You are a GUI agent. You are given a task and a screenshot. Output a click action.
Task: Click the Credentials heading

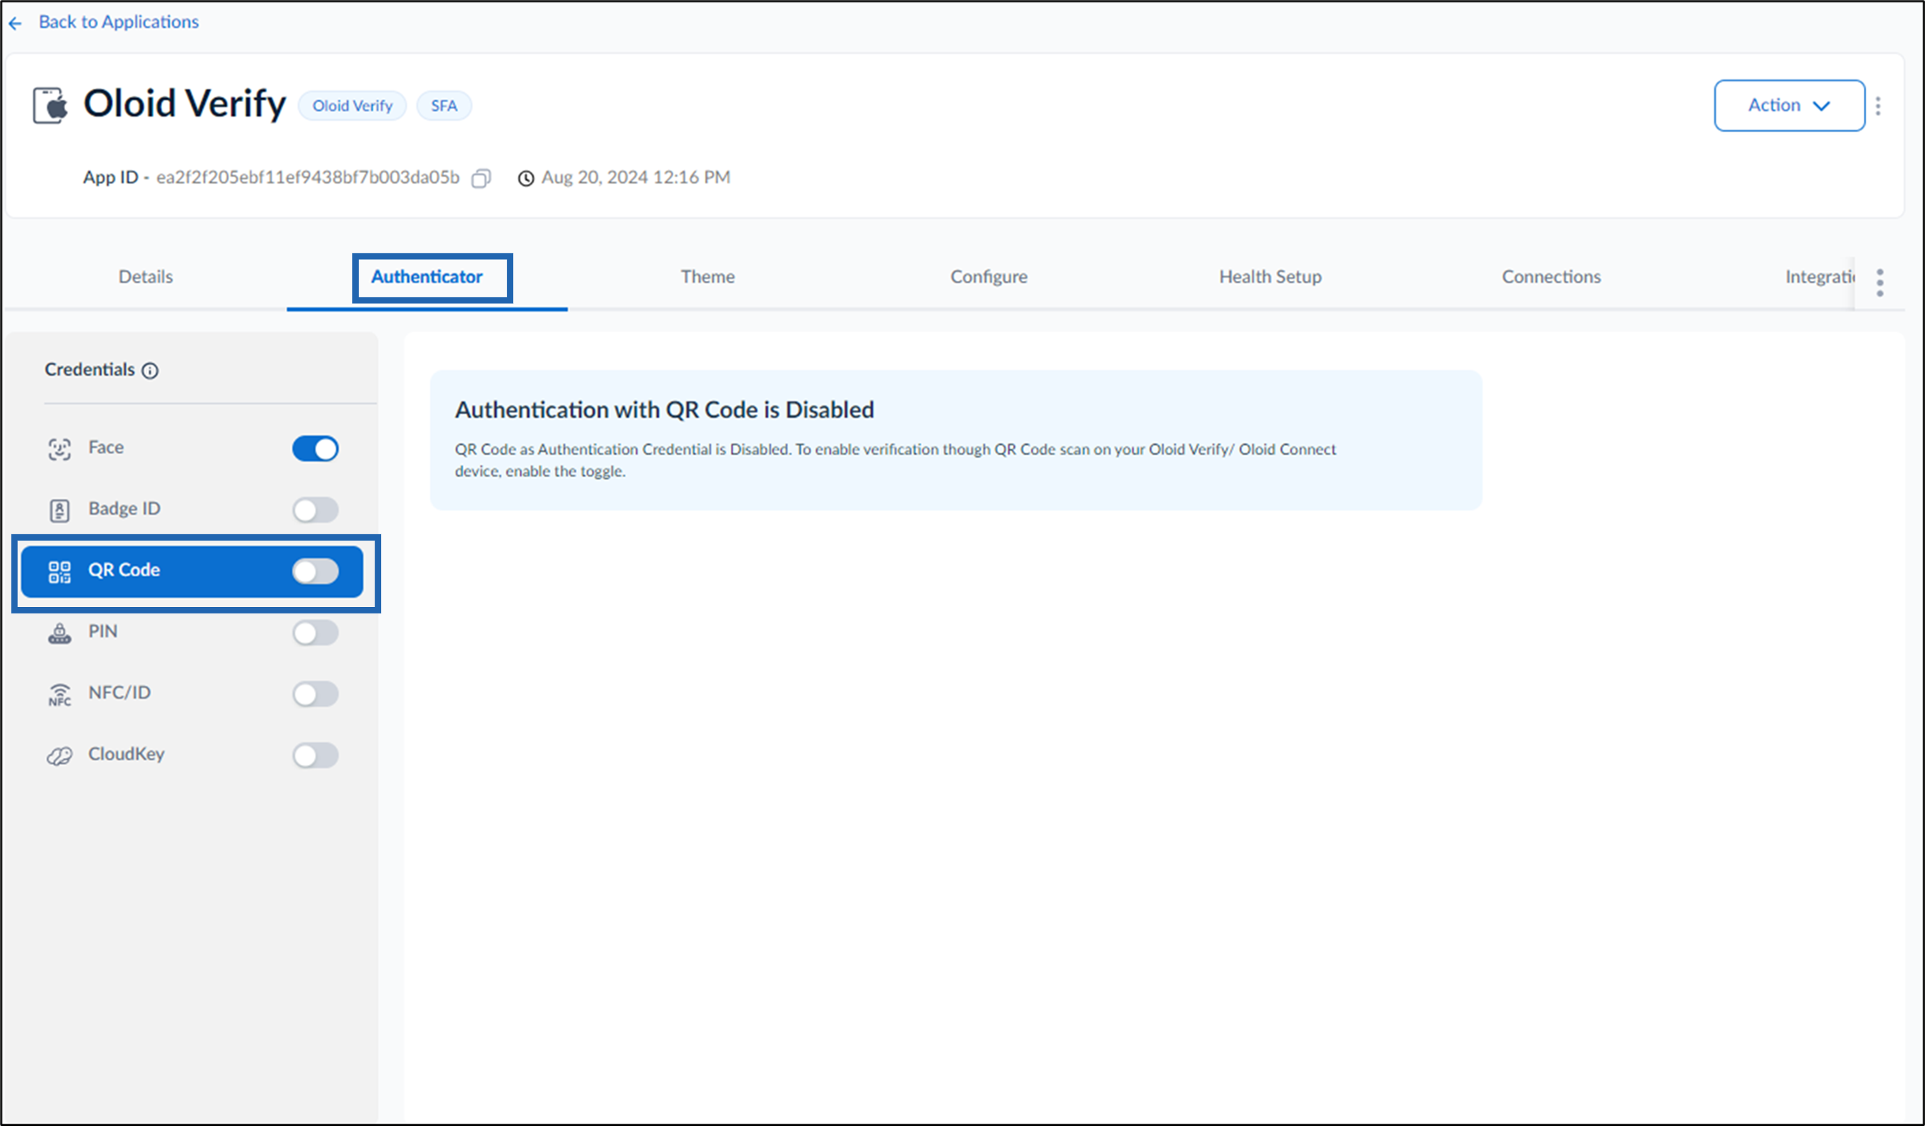click(89, 370)
